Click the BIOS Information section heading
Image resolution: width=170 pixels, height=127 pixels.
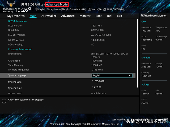pos(18,21)
